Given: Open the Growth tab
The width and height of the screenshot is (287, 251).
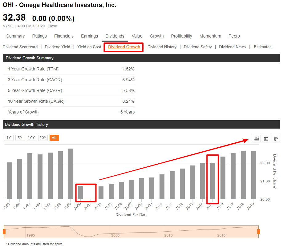Looking at the screenshot, I should pos(157,36).
